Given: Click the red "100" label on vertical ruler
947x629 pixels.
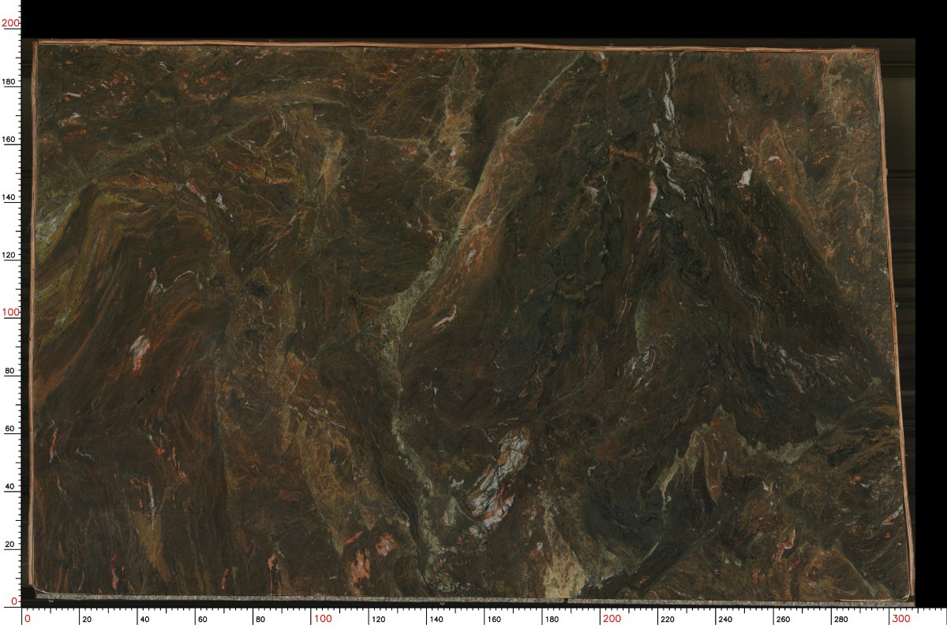Looking at the screenshot, I should (10, 313).
